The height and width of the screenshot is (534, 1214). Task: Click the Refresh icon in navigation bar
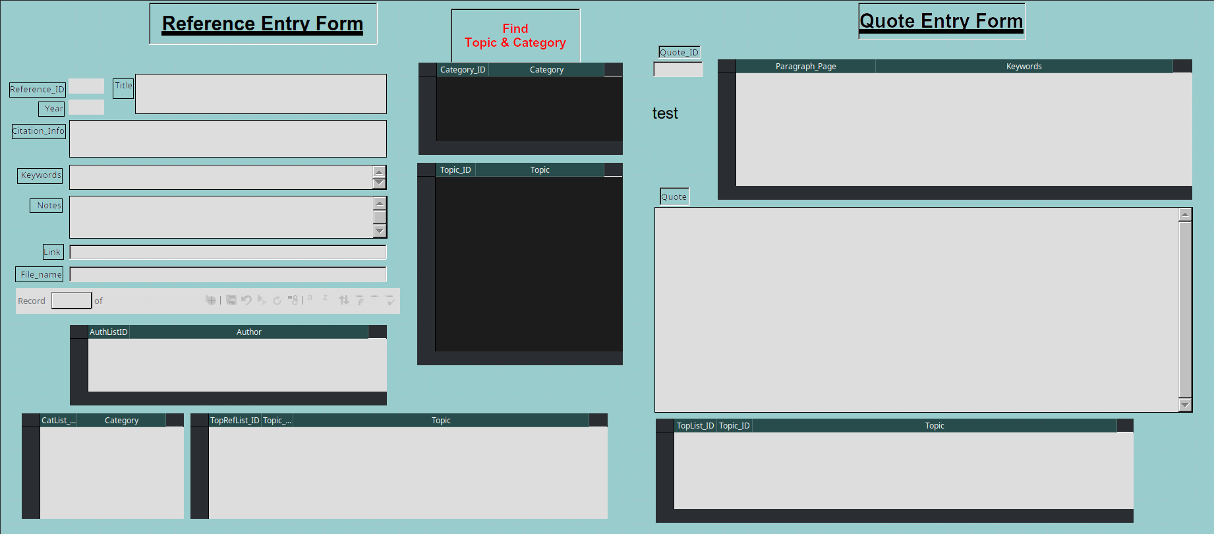click(277, 301)
